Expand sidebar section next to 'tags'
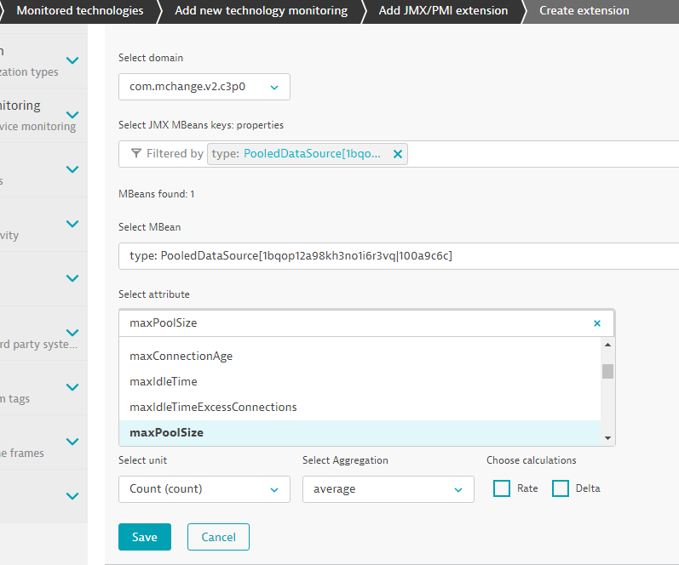Image resolution: width=679 pixels, height=565 pixels. click(x=72, y=387)
